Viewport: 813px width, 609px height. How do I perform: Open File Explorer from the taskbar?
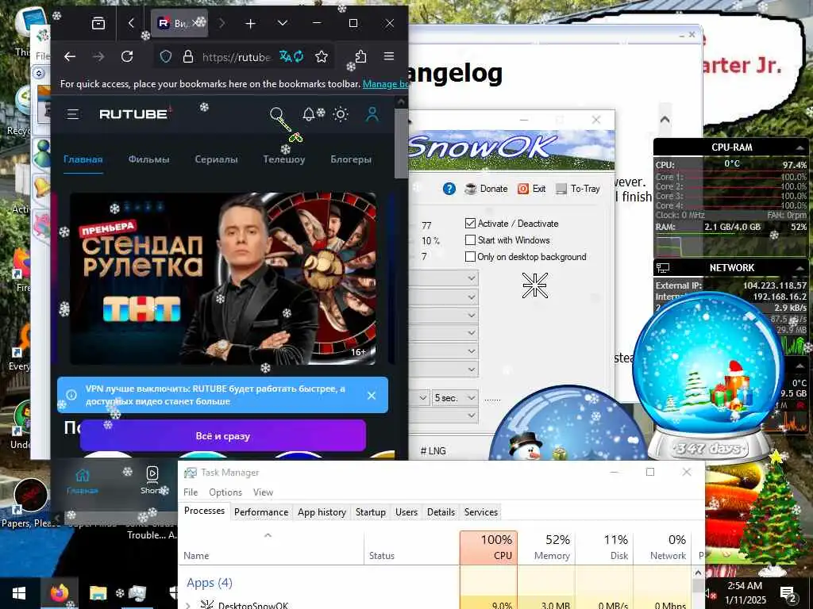(x=98, y=592)
